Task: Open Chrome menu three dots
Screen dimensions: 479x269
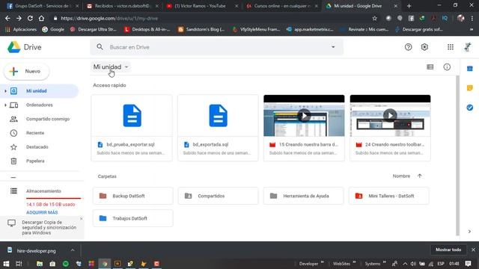Action: [472, 18]
